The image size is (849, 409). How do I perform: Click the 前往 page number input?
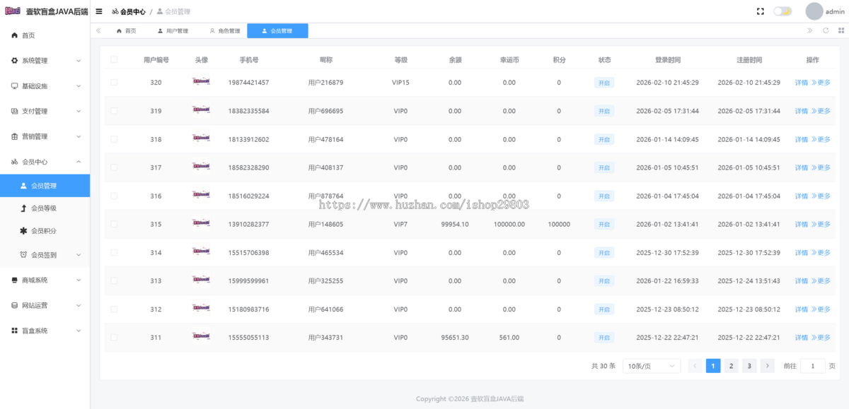[813, 366]
